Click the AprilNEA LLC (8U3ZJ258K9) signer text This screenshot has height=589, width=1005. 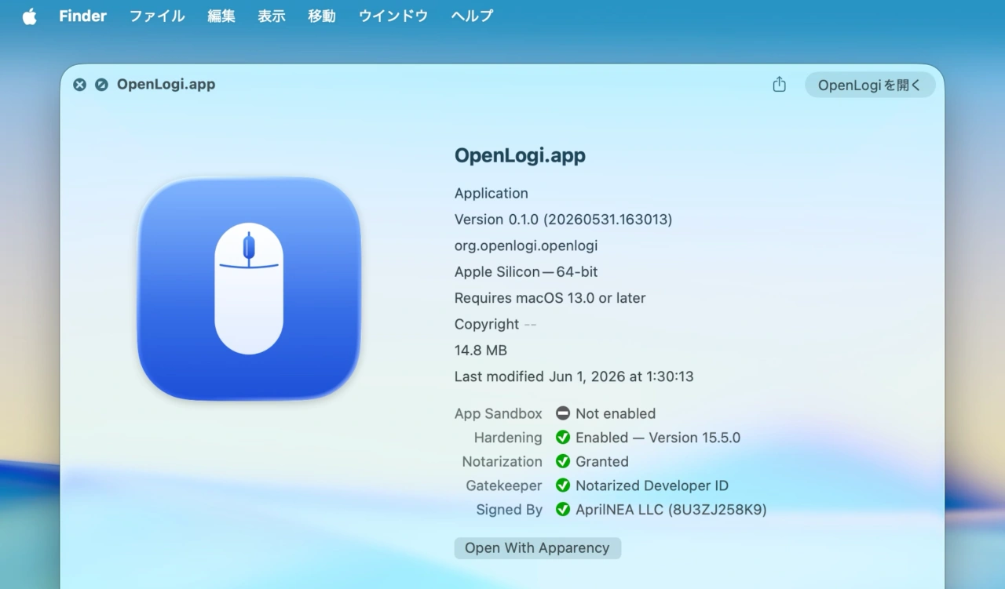tap(671, 510)
